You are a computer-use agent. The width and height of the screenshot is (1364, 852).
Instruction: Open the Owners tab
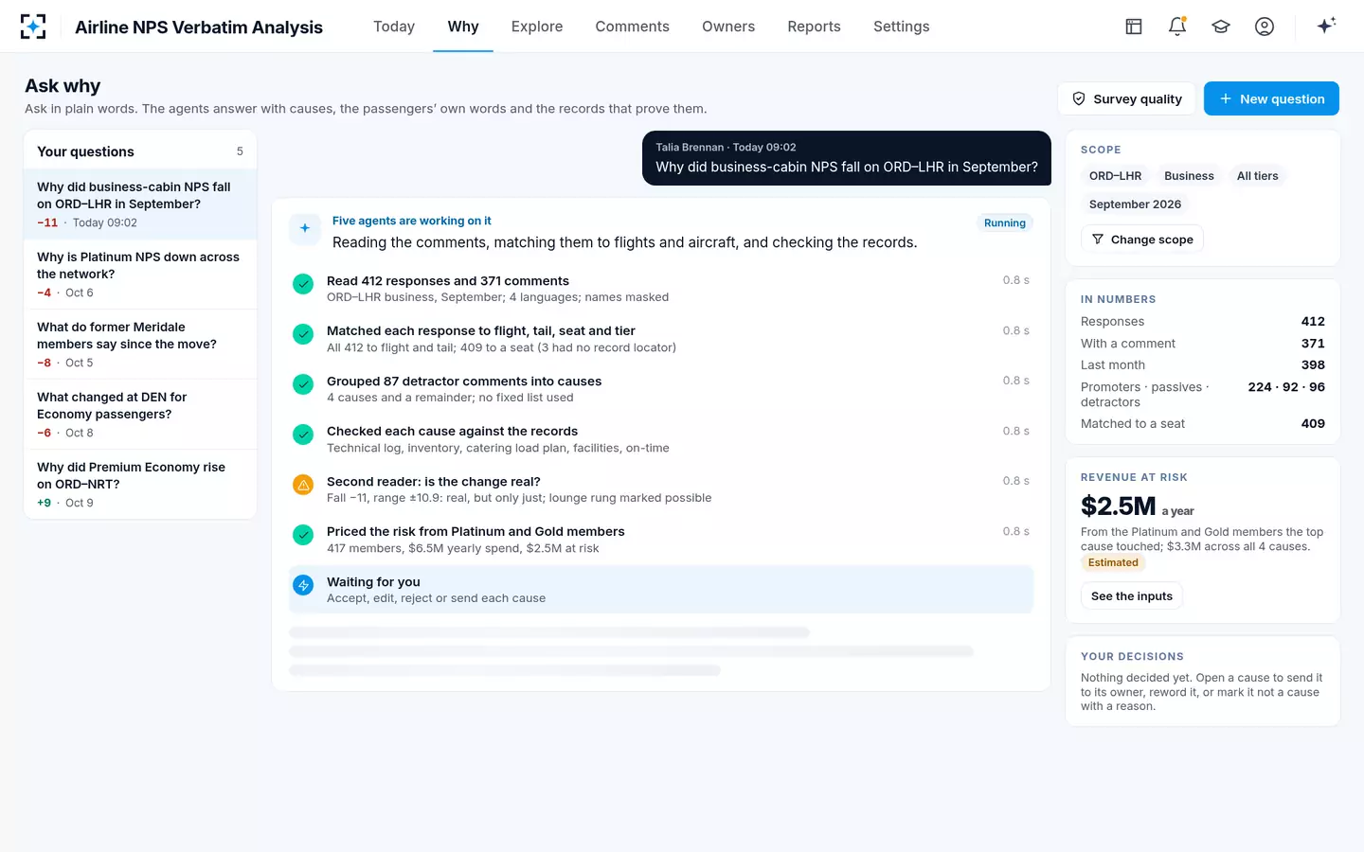728,27
